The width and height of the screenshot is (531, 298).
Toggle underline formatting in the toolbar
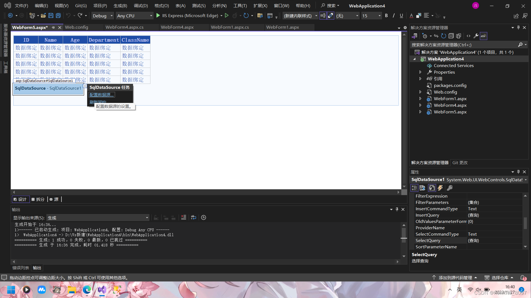coord(401,16)
